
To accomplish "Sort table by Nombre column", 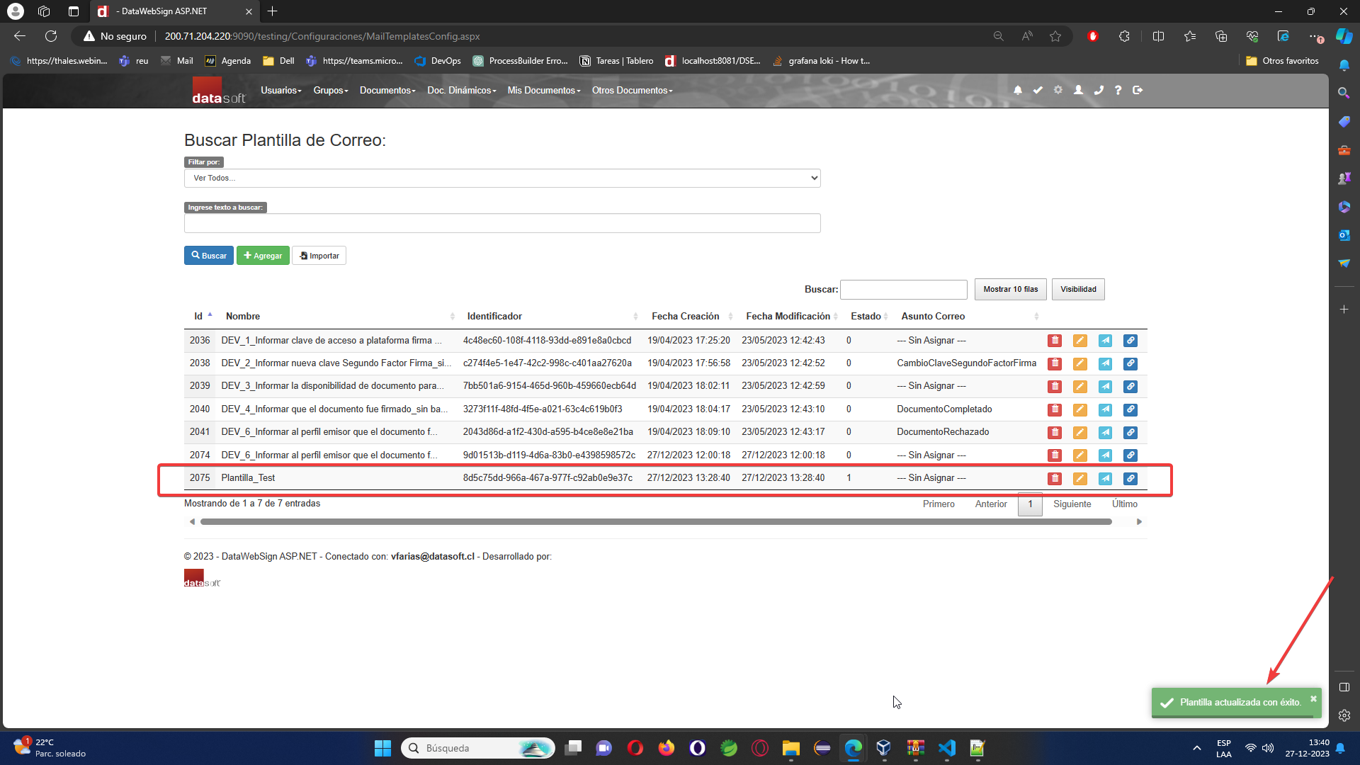I will click(339, 316).
